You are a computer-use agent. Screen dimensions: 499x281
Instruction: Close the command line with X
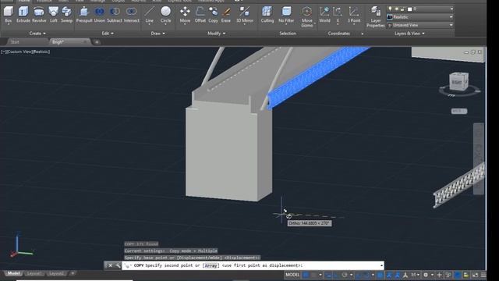click(x=110, y=265)
